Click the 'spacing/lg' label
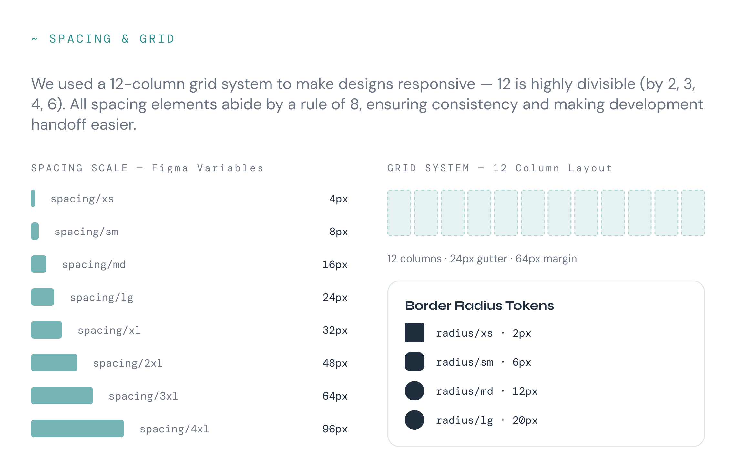The width and height of the screenshot is (736, 474). click(x=102, y=298)
